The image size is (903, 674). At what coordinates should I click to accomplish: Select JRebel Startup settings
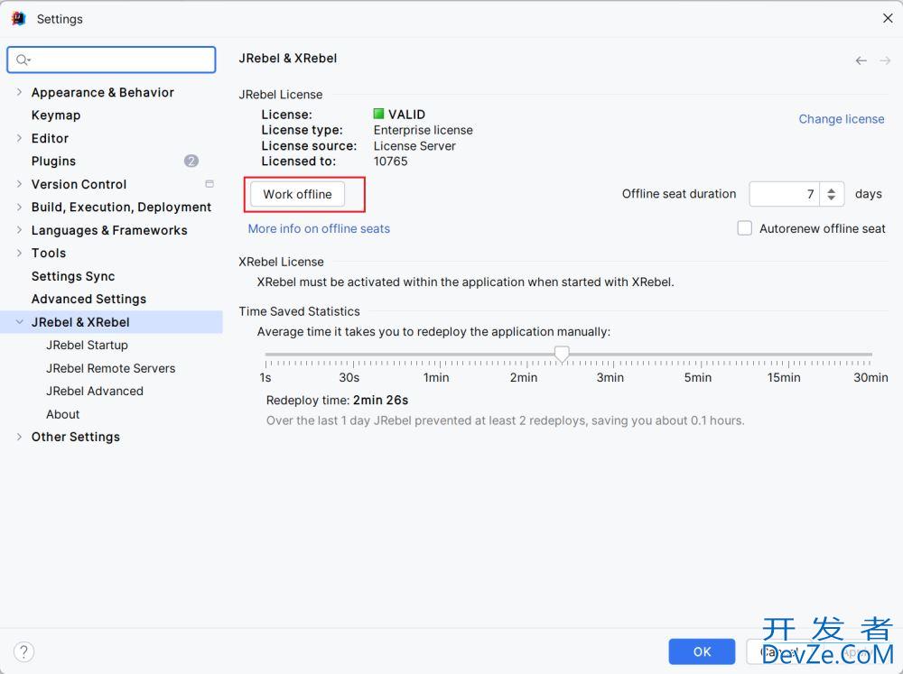pos(87,346)
